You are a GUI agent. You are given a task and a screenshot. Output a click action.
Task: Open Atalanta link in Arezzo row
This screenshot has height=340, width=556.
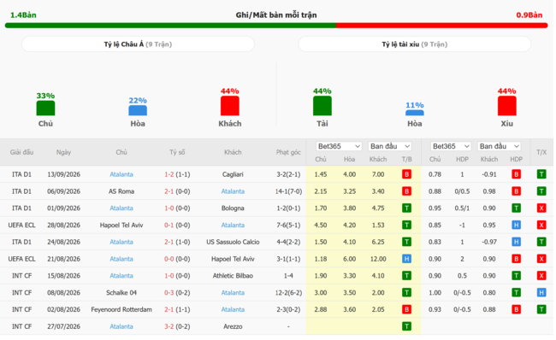[x=121, y=326]
